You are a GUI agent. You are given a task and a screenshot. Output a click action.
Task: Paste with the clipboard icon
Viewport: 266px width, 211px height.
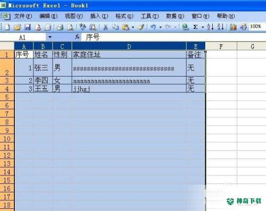tap(126, 27)
